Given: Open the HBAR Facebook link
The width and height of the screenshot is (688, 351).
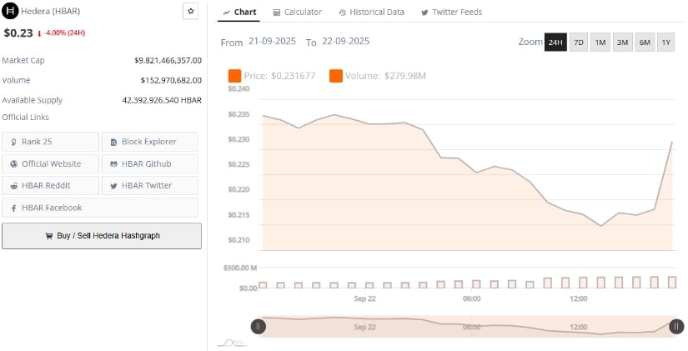Looking at the screenshot, I should pyautogui.click(x=100, y=208).
